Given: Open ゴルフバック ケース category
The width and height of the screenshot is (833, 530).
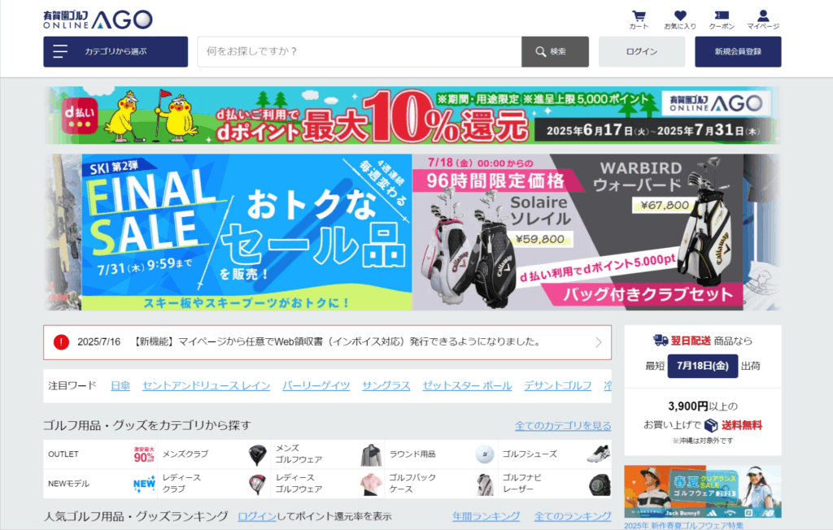Looking at the screenshot, I should (x=442, y=484).
